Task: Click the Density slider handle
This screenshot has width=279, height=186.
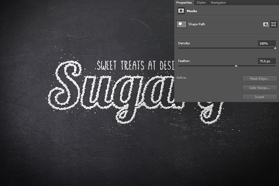Action: pyautogui.click(x=275, y=48)
